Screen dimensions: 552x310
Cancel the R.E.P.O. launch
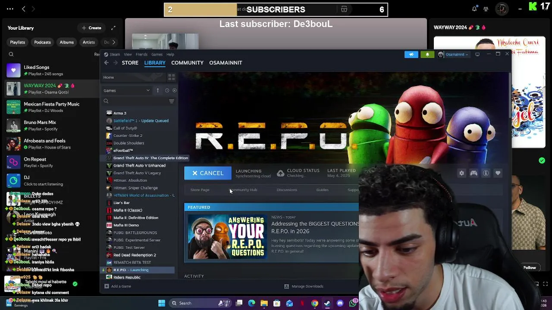(x=208, y=173)
